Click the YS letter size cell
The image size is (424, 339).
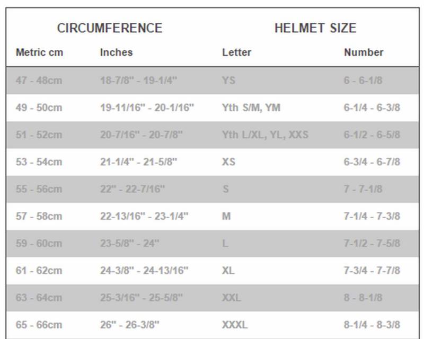point(228,81)
